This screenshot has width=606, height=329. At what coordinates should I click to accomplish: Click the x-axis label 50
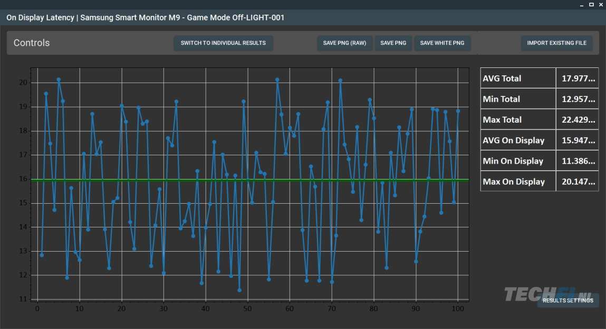[x=247, y=308]
